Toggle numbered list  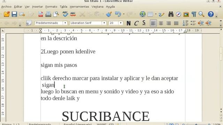tap(185, 23)
